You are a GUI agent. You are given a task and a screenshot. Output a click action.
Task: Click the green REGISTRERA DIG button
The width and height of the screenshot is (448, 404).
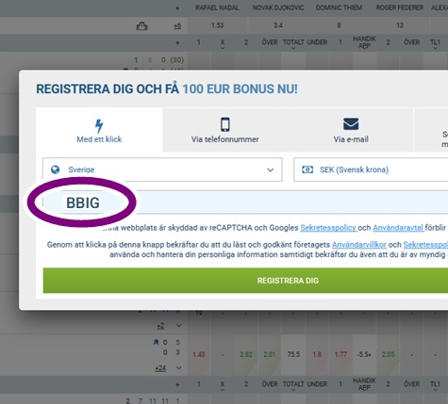(x=245, y=281)
